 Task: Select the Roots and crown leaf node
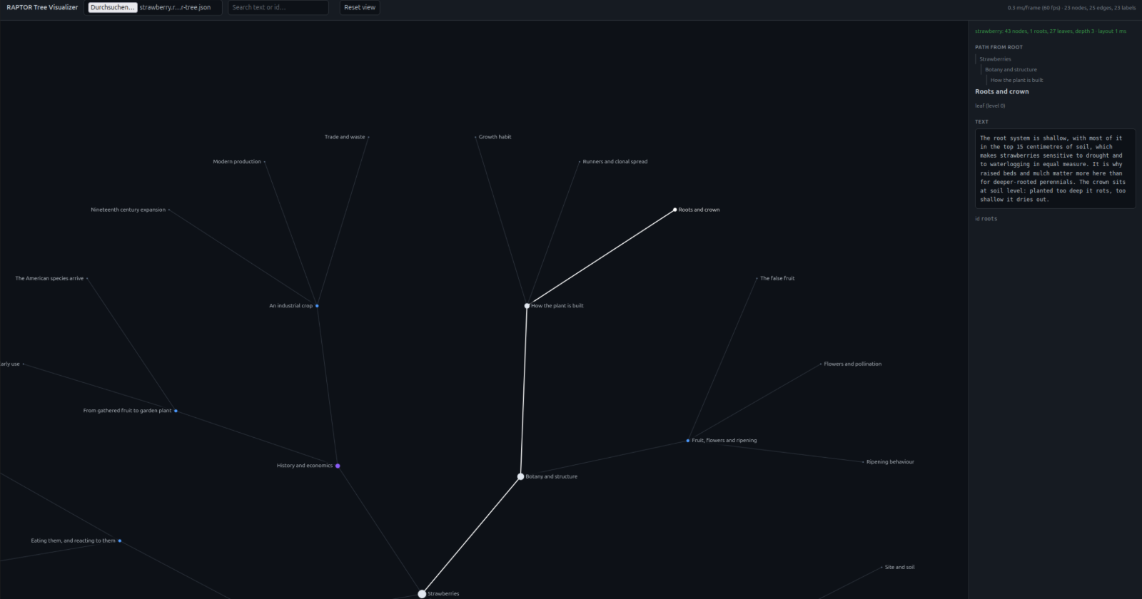tap(674, 210)
